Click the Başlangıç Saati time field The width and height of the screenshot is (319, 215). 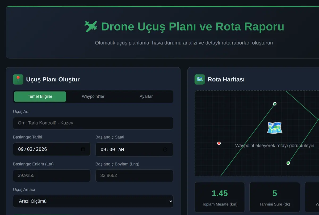pos(134,150)
